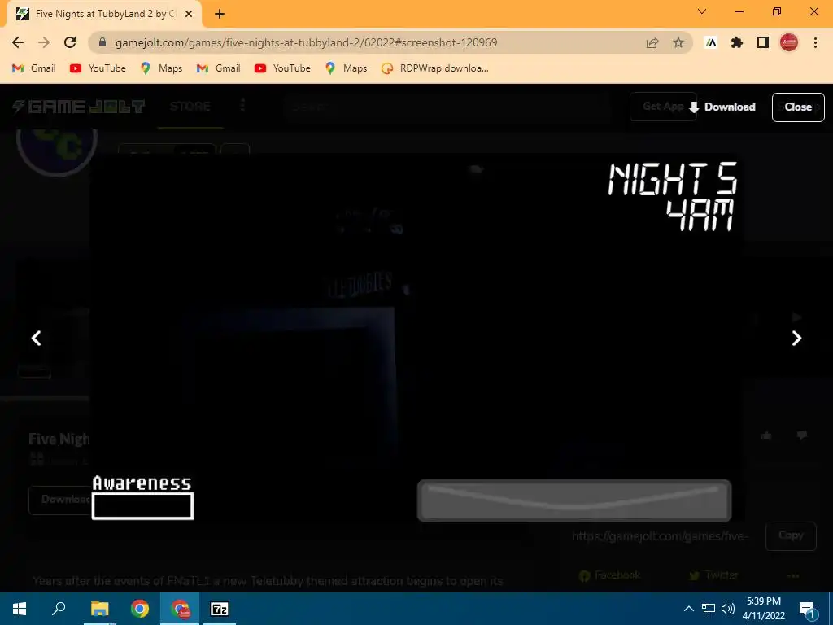Click the game camera monitor toggle bar
The image size is (833, 625).
(574, 500)
